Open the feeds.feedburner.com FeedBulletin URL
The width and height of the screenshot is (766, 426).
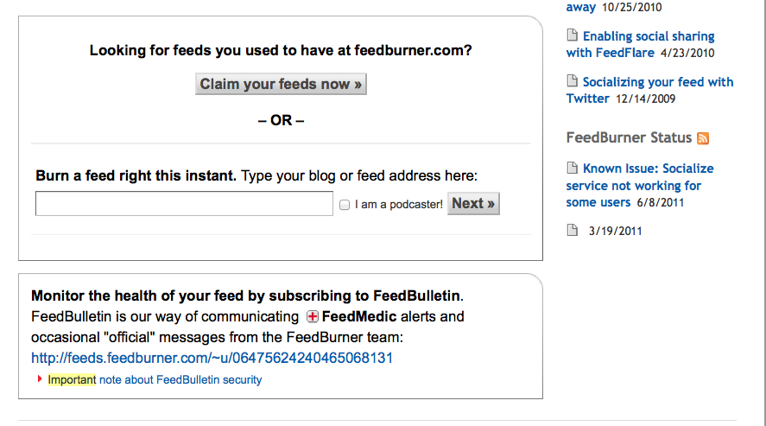[x=212, y=358]
